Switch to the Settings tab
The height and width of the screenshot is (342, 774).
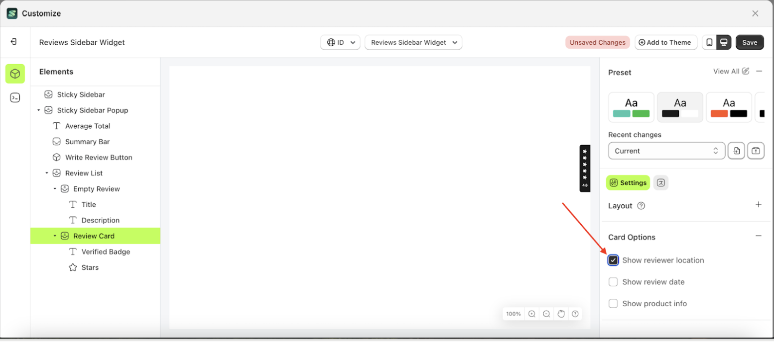(x=628, y=182)
